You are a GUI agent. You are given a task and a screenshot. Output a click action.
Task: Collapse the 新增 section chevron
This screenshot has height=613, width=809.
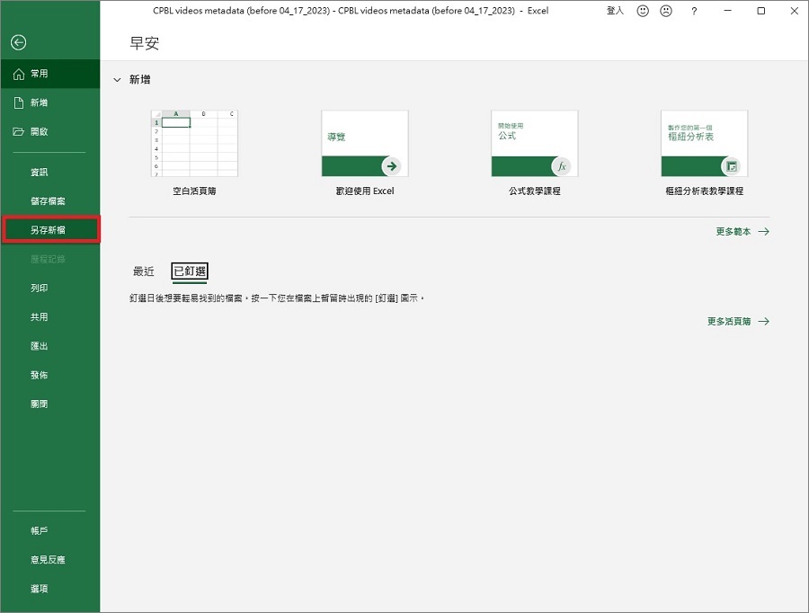tap(117, 80)
